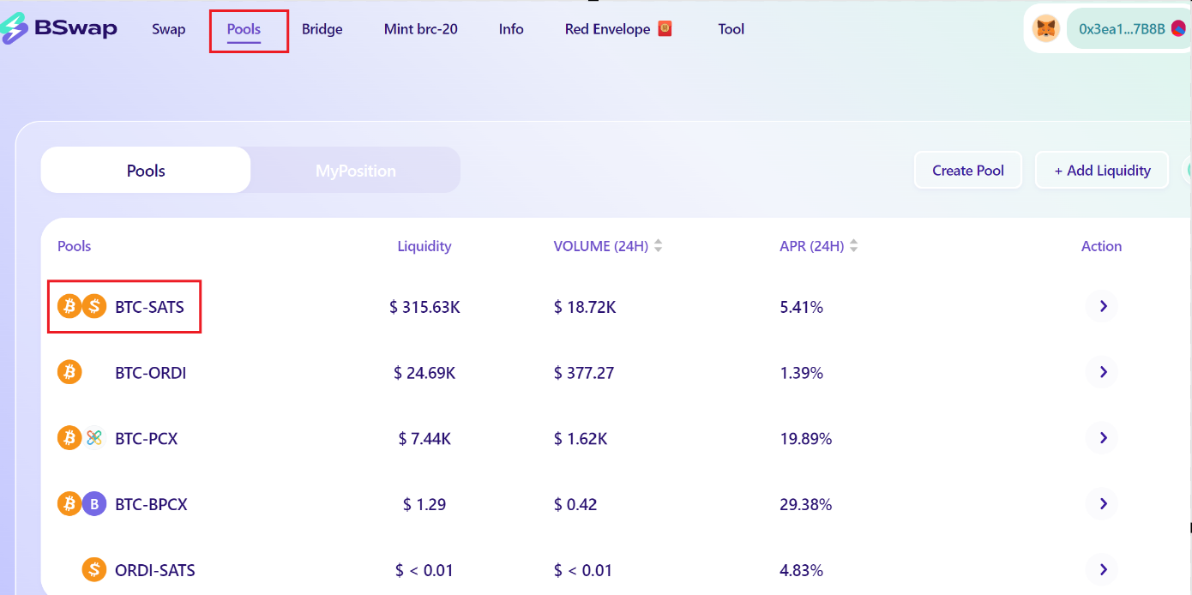Sort pools by VOLUME (24H)
Screen dimensions: 1192x595
click(x=659, y=246)
